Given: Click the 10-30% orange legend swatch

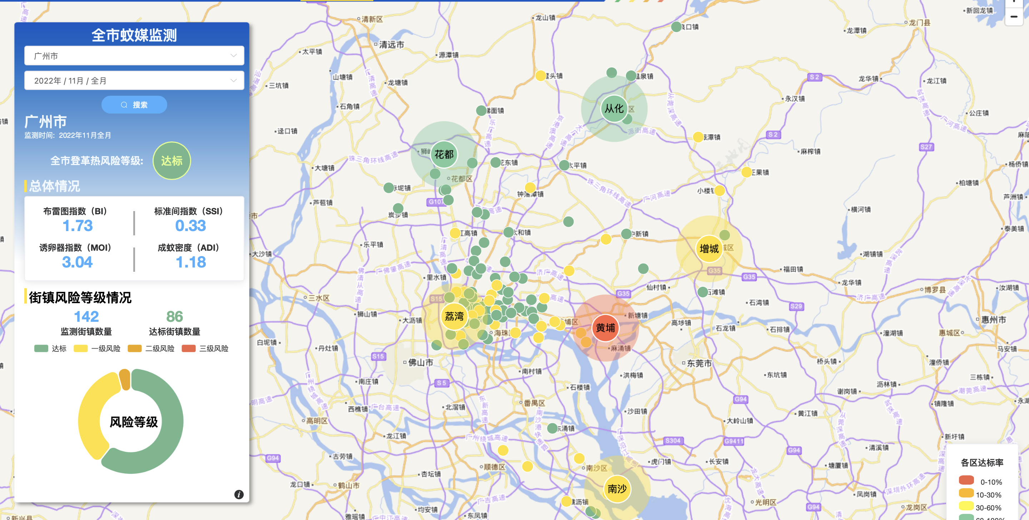Looking at the screenshot, I should point(966,494).
